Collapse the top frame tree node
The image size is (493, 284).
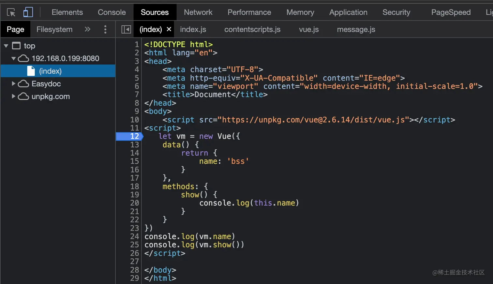[6, 46]
